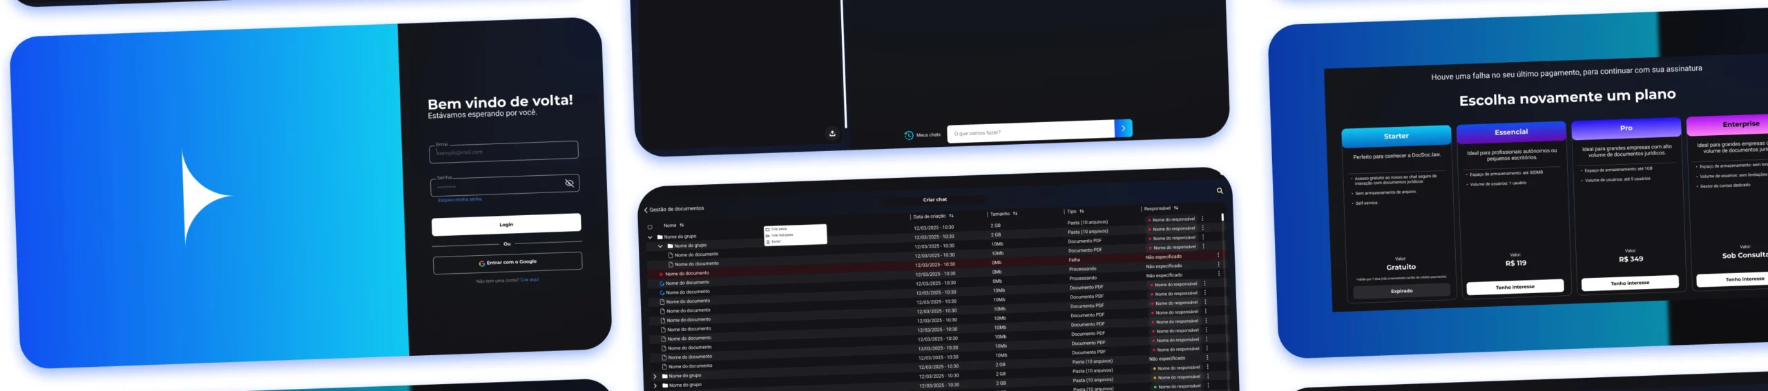The width and height of the screenshot is (1768, 391).
Task: Open Meus chats history icon
Action: click(909, 135)
